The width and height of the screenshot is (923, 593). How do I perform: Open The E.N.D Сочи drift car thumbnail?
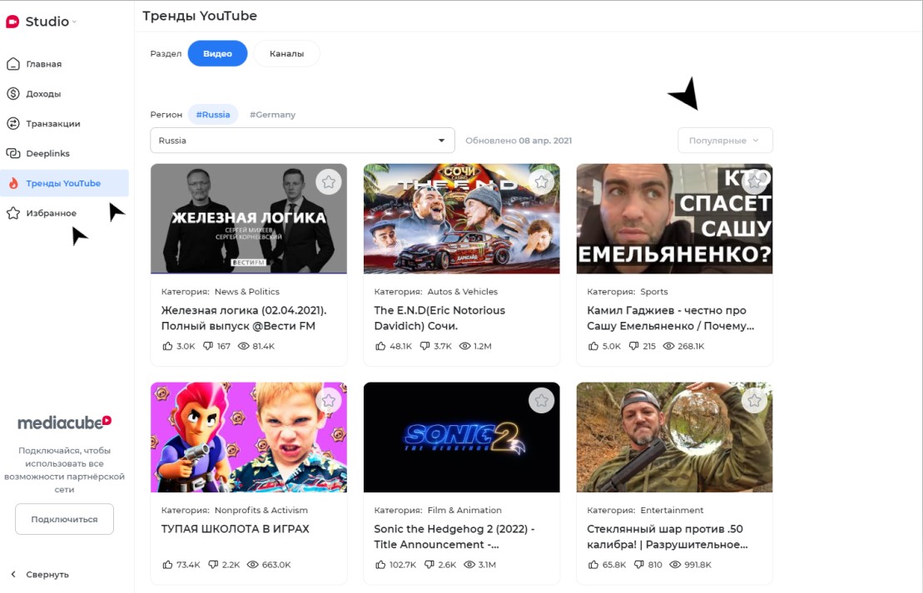click(x=461, y=219)
